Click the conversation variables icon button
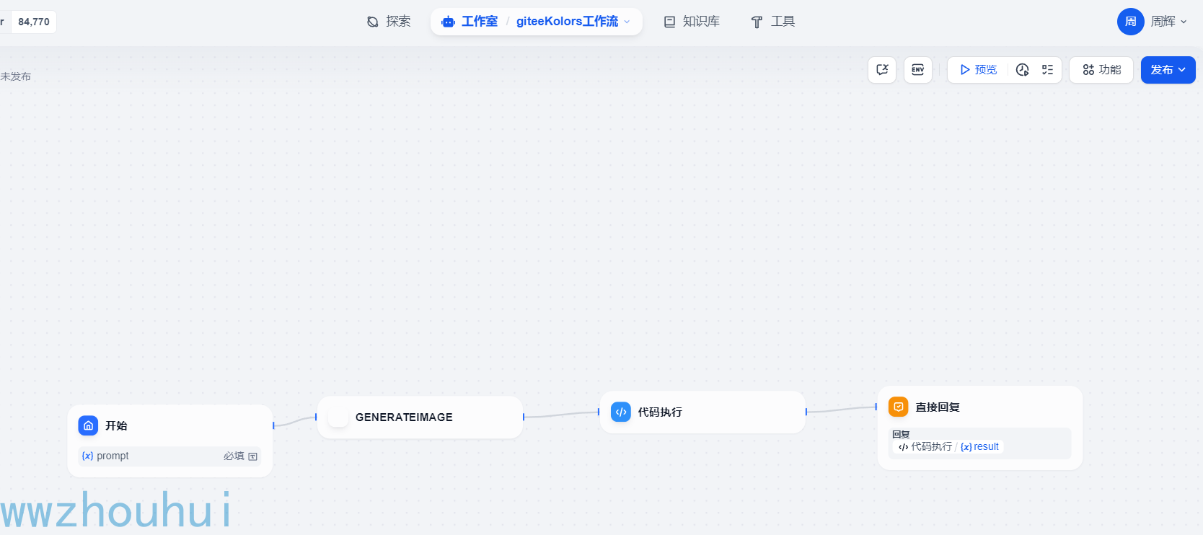The image size is (1203, 535). coord(882,70)
